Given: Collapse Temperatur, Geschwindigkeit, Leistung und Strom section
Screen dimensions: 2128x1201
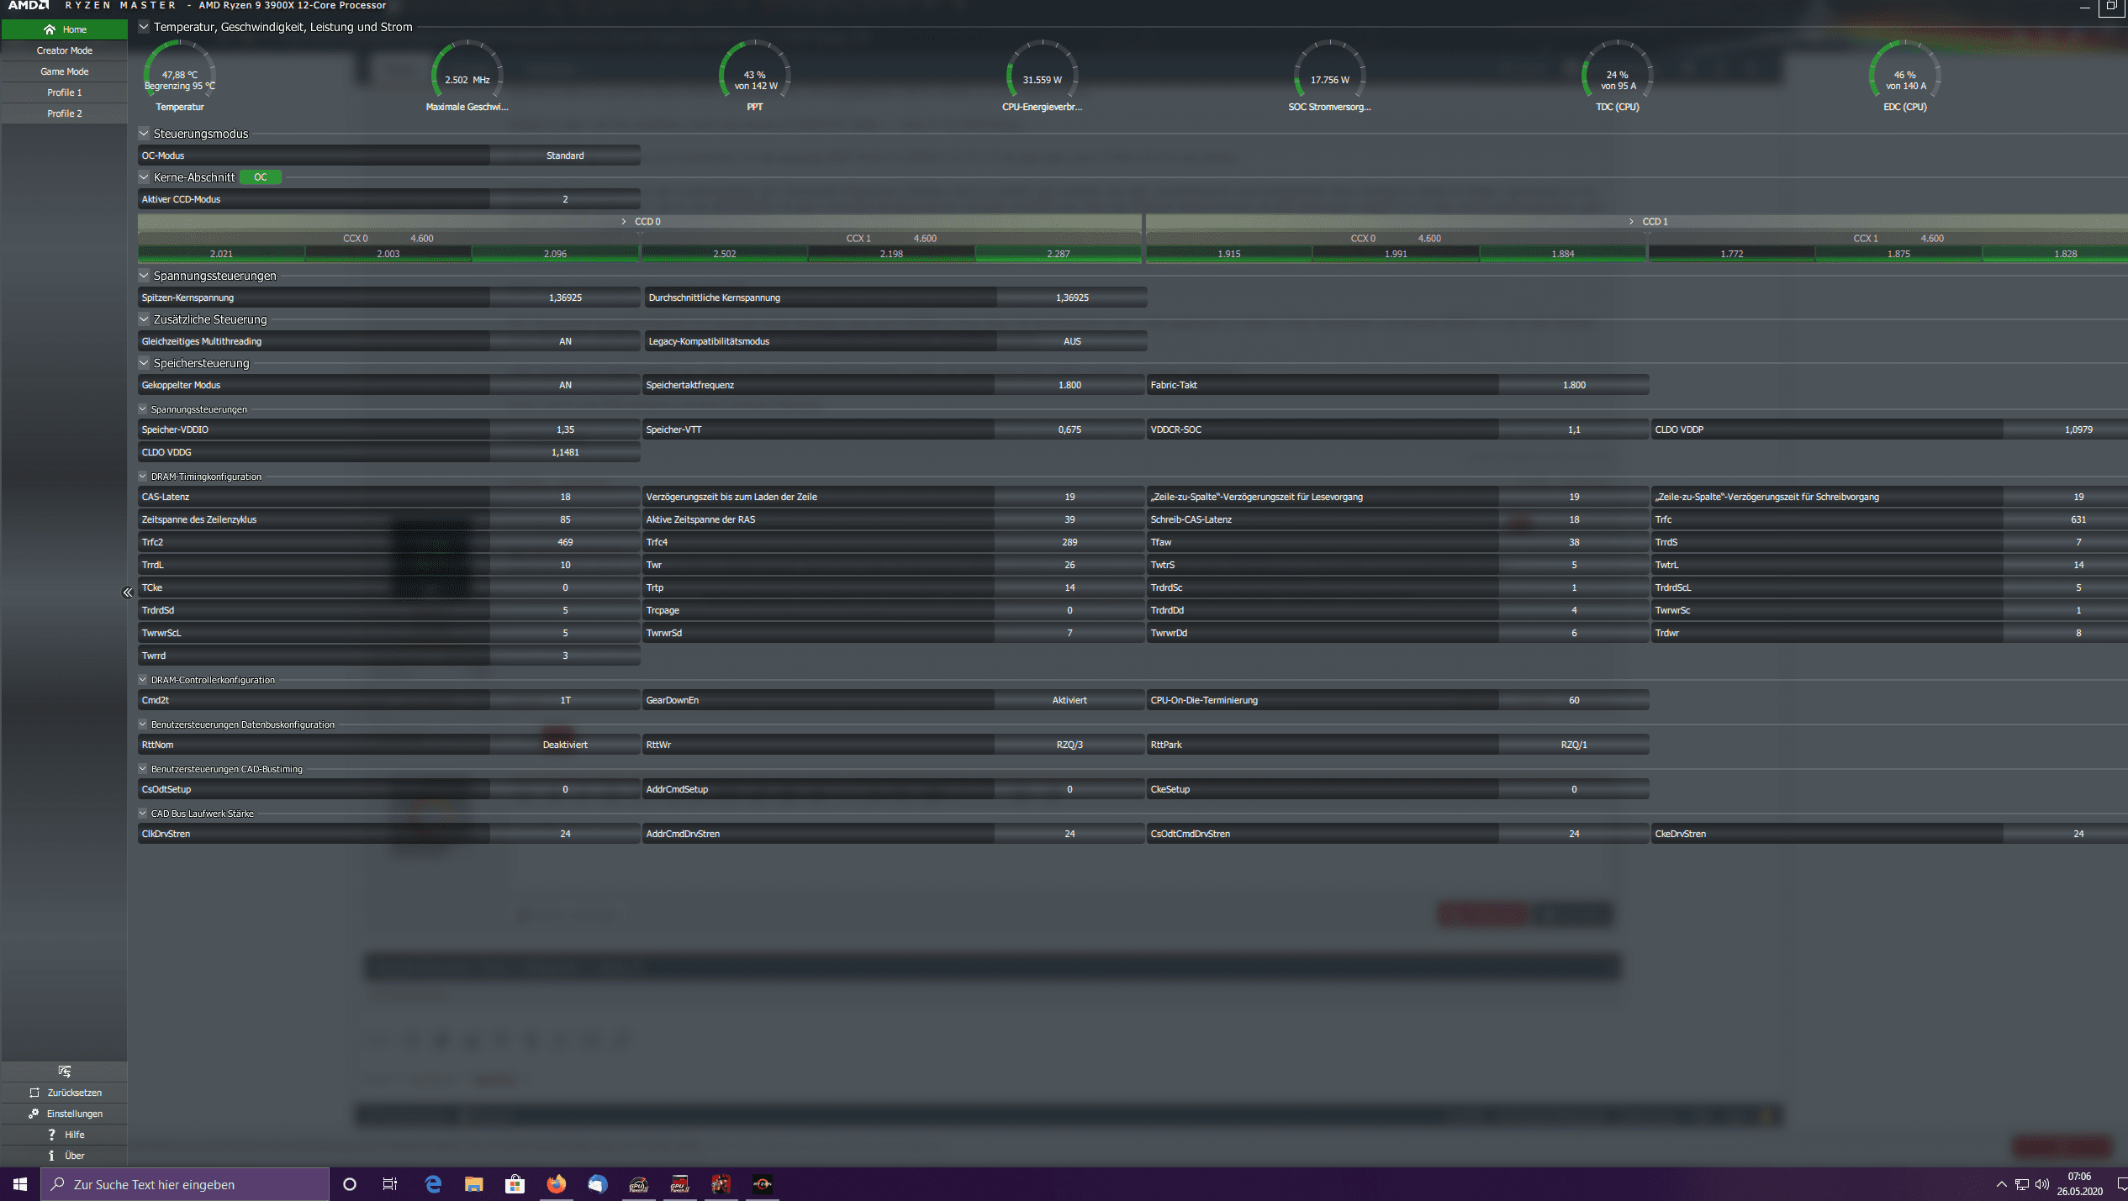Looking at the screenshot, I should pyautogui.click(x=144, y=27).
